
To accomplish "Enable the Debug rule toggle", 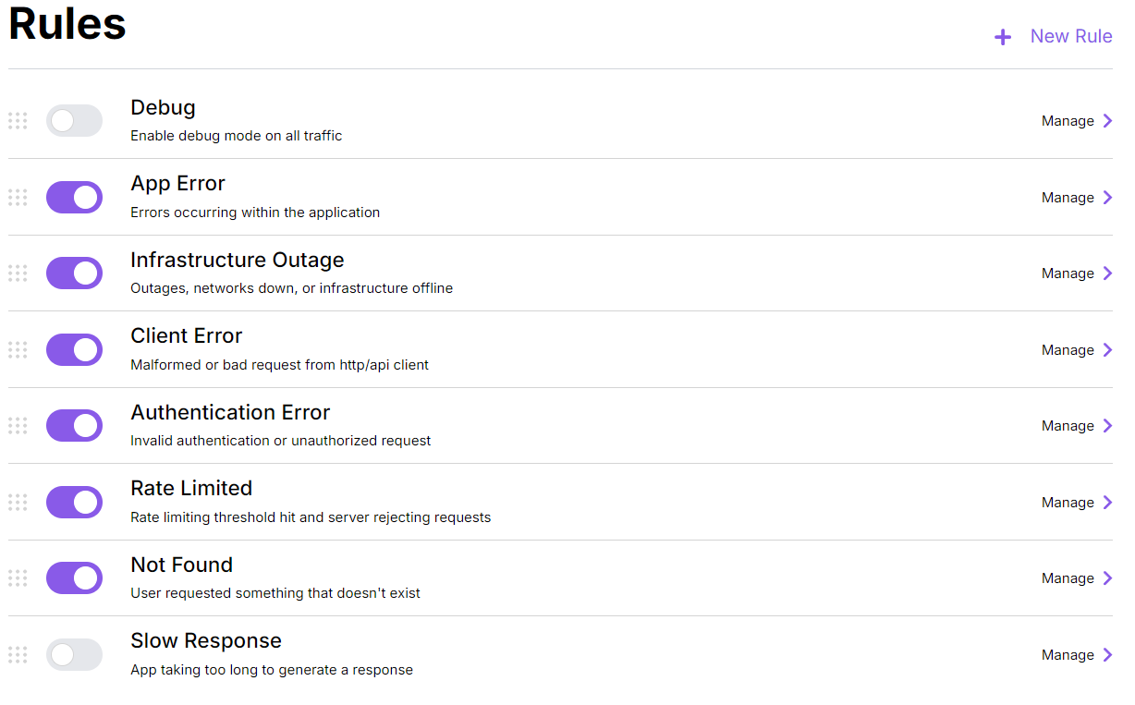I will (74, 121).
